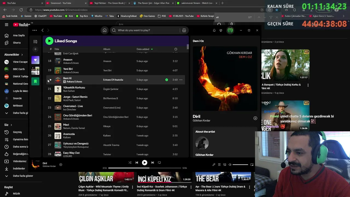Go back in Spotify navigation
This screenshot has width=350, height=197.
(42, 30)
